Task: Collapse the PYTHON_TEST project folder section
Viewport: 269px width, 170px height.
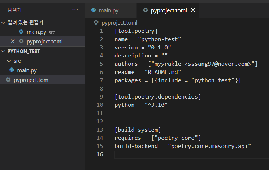Action: click(4, 51)
